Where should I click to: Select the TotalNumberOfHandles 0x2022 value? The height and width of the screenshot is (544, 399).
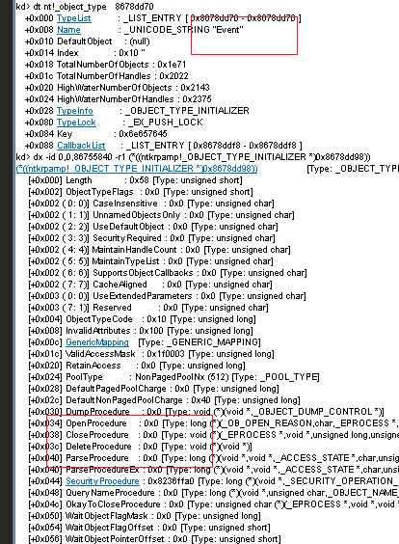coord(174,76)
